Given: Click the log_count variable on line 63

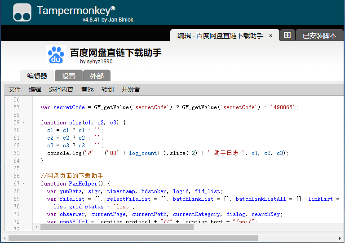Looking at the screenshot, I should coord(143,153).
